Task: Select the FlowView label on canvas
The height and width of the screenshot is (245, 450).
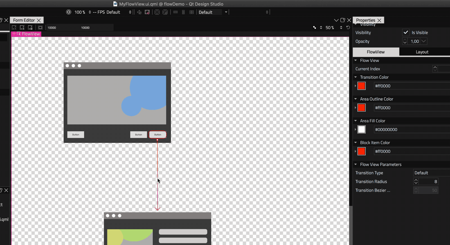Action: tap(31, 34)
